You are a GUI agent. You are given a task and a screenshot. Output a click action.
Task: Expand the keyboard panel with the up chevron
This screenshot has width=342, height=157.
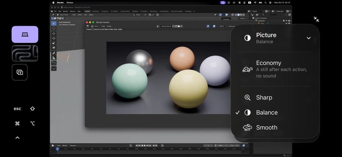(x=17, y=138)
